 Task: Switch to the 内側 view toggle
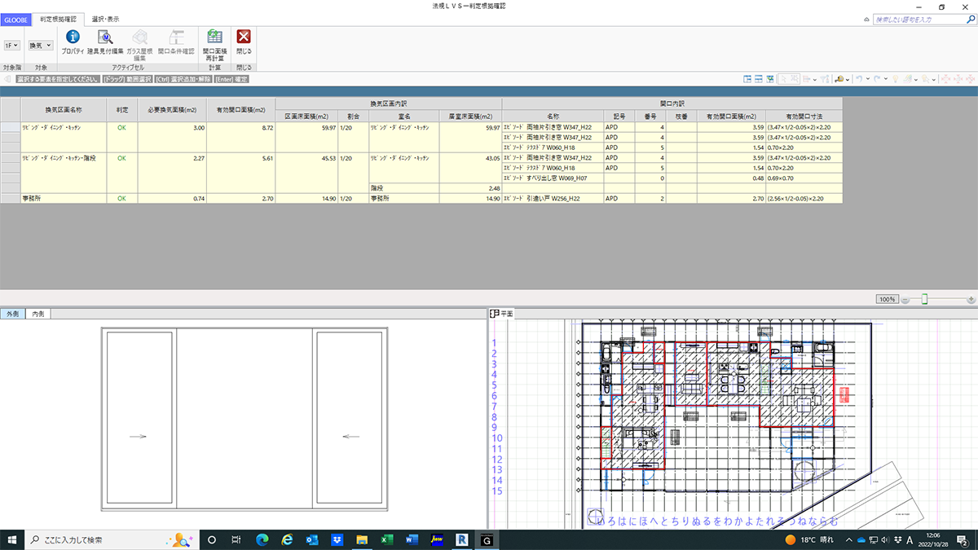coord(37,314)
